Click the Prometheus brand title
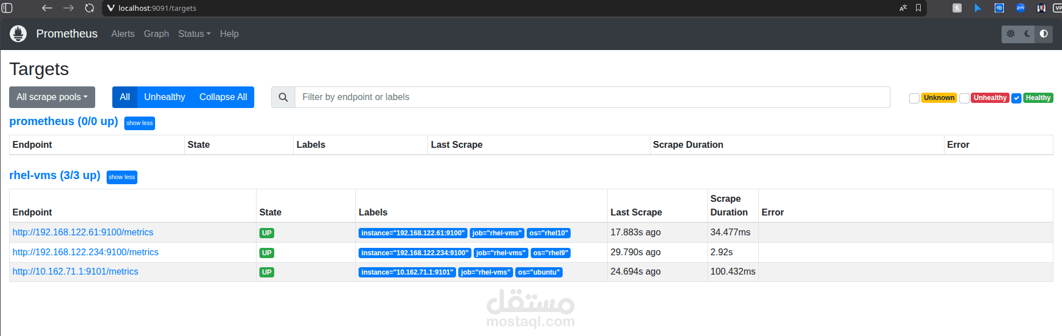This screenshot has width=1062, height=336. pos(67,34)
